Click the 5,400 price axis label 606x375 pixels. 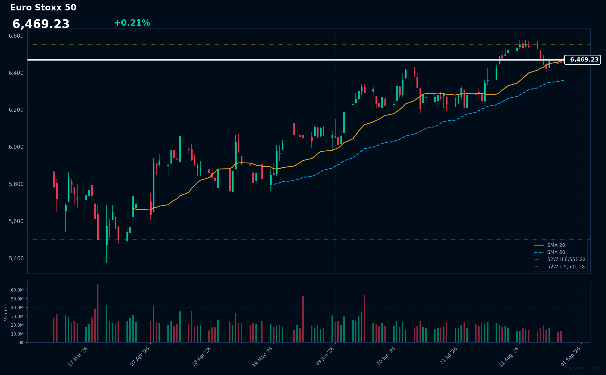point(16,258)
